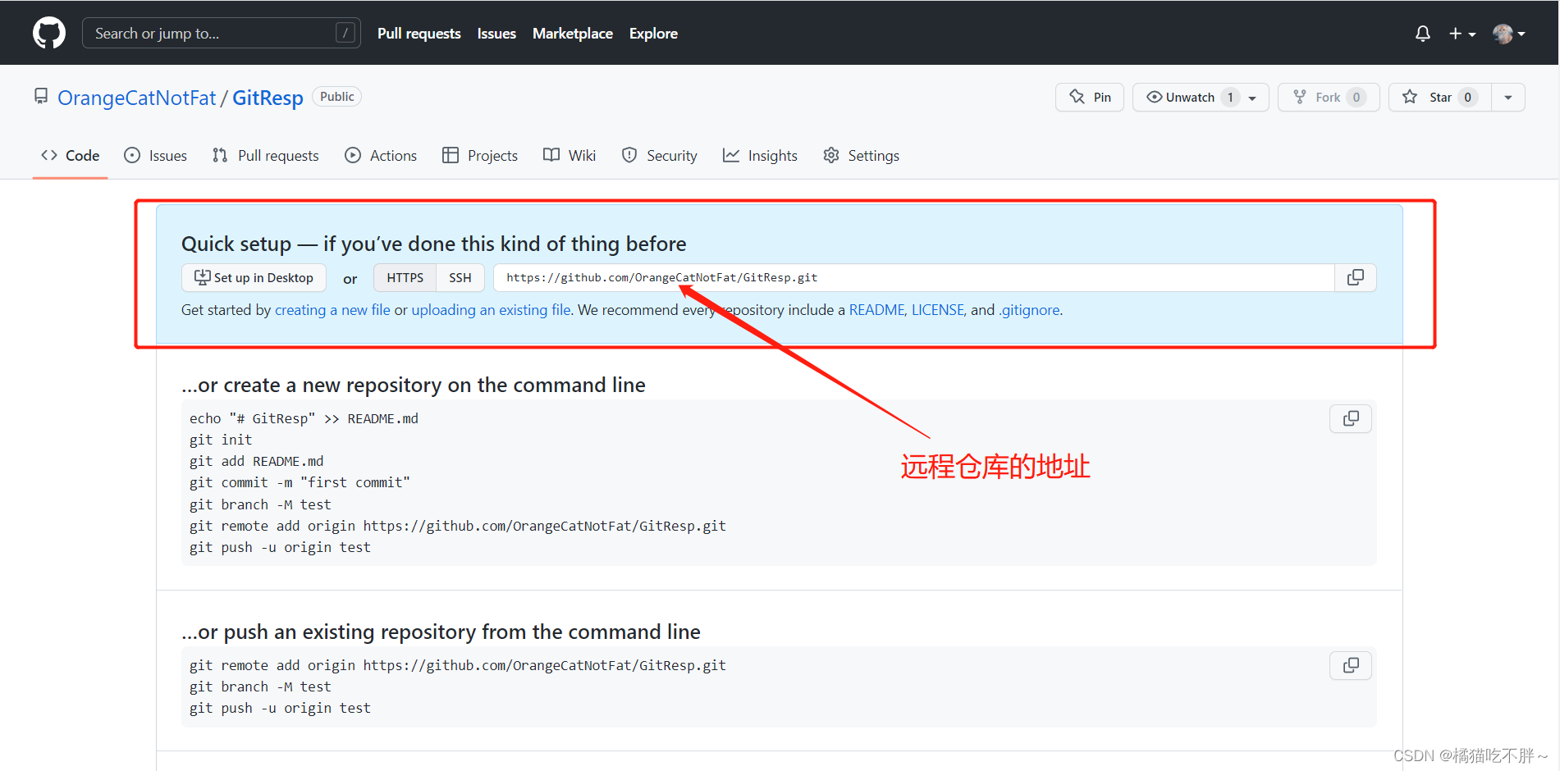The image size is (1560, 771).
Task: Open the notifications bell
Action: pyautogui.click(x=1423, y=34)
